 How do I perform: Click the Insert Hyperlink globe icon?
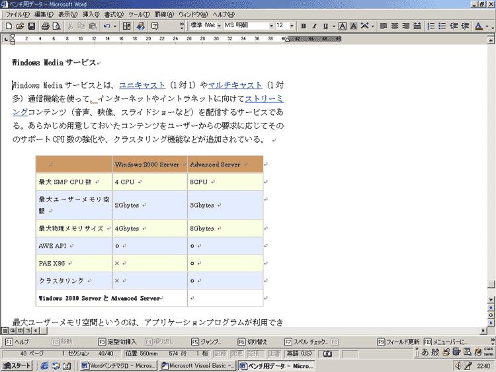(141, 26)
